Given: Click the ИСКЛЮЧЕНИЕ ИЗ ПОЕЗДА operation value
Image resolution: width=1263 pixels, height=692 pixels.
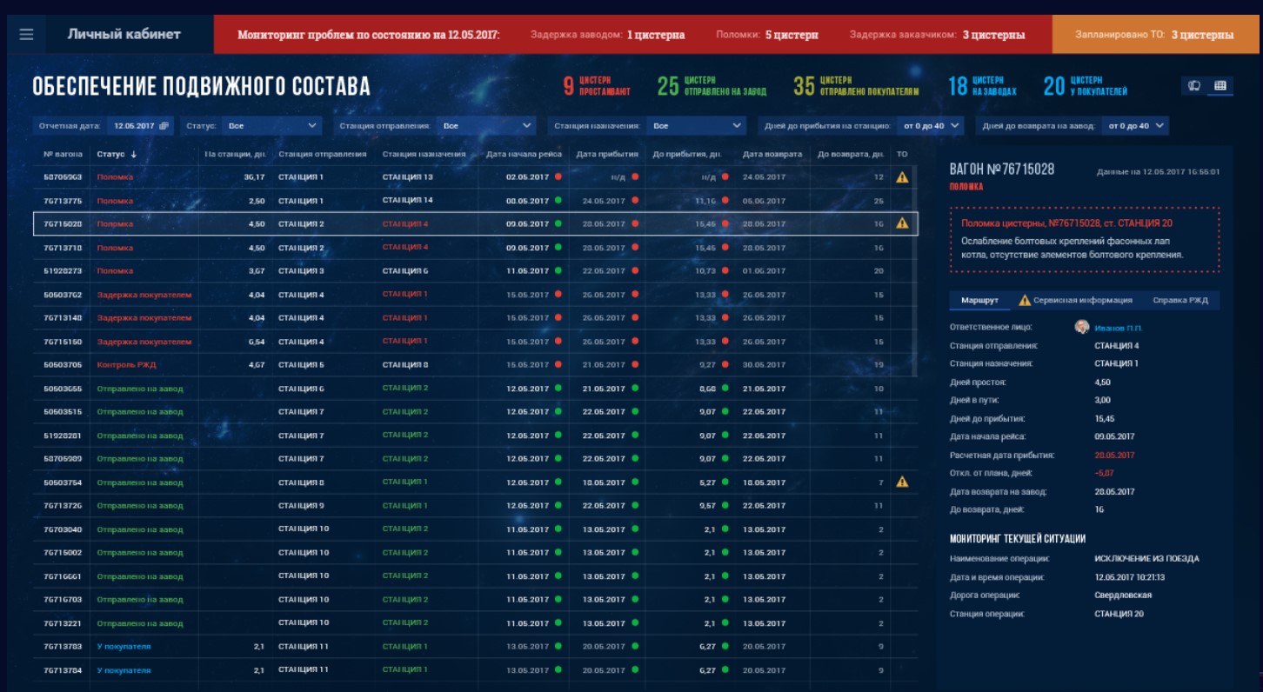Looking at the screenshot, I should 1146,558.
